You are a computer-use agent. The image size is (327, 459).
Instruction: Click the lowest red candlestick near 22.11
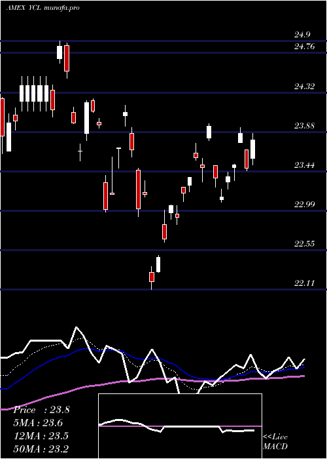152,277
